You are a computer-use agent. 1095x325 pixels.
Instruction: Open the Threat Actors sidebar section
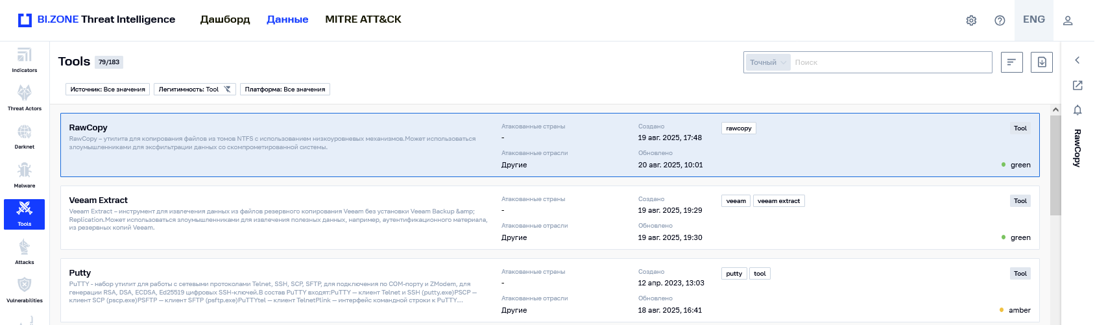coord(25,99)
